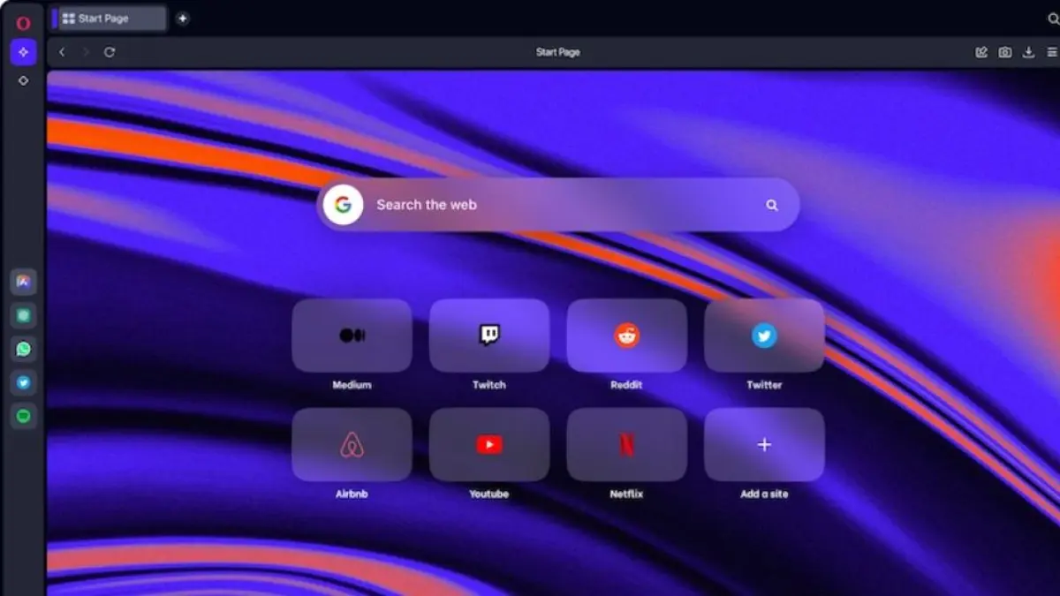Click the Add a site tile

point(764,445)
